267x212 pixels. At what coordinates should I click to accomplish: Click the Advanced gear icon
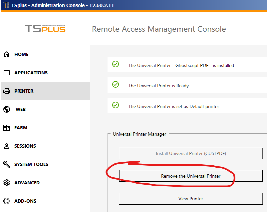pyautogui.click(x=6, y=183)
